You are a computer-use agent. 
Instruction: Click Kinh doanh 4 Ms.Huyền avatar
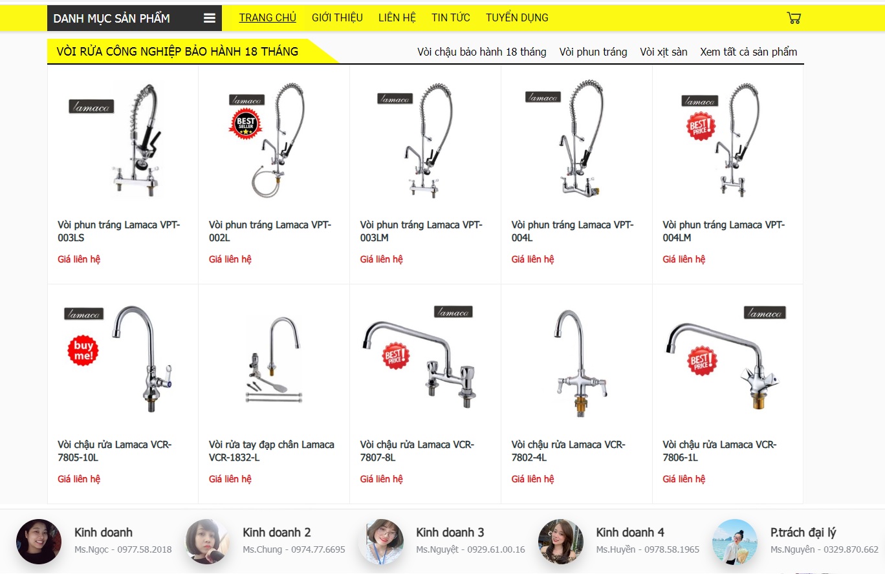pos(561,541)
